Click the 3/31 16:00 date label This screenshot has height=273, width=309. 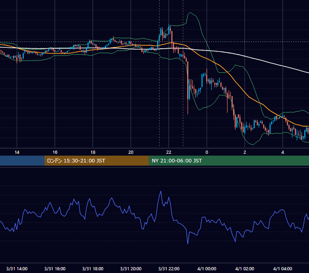(x=55, y=268)
